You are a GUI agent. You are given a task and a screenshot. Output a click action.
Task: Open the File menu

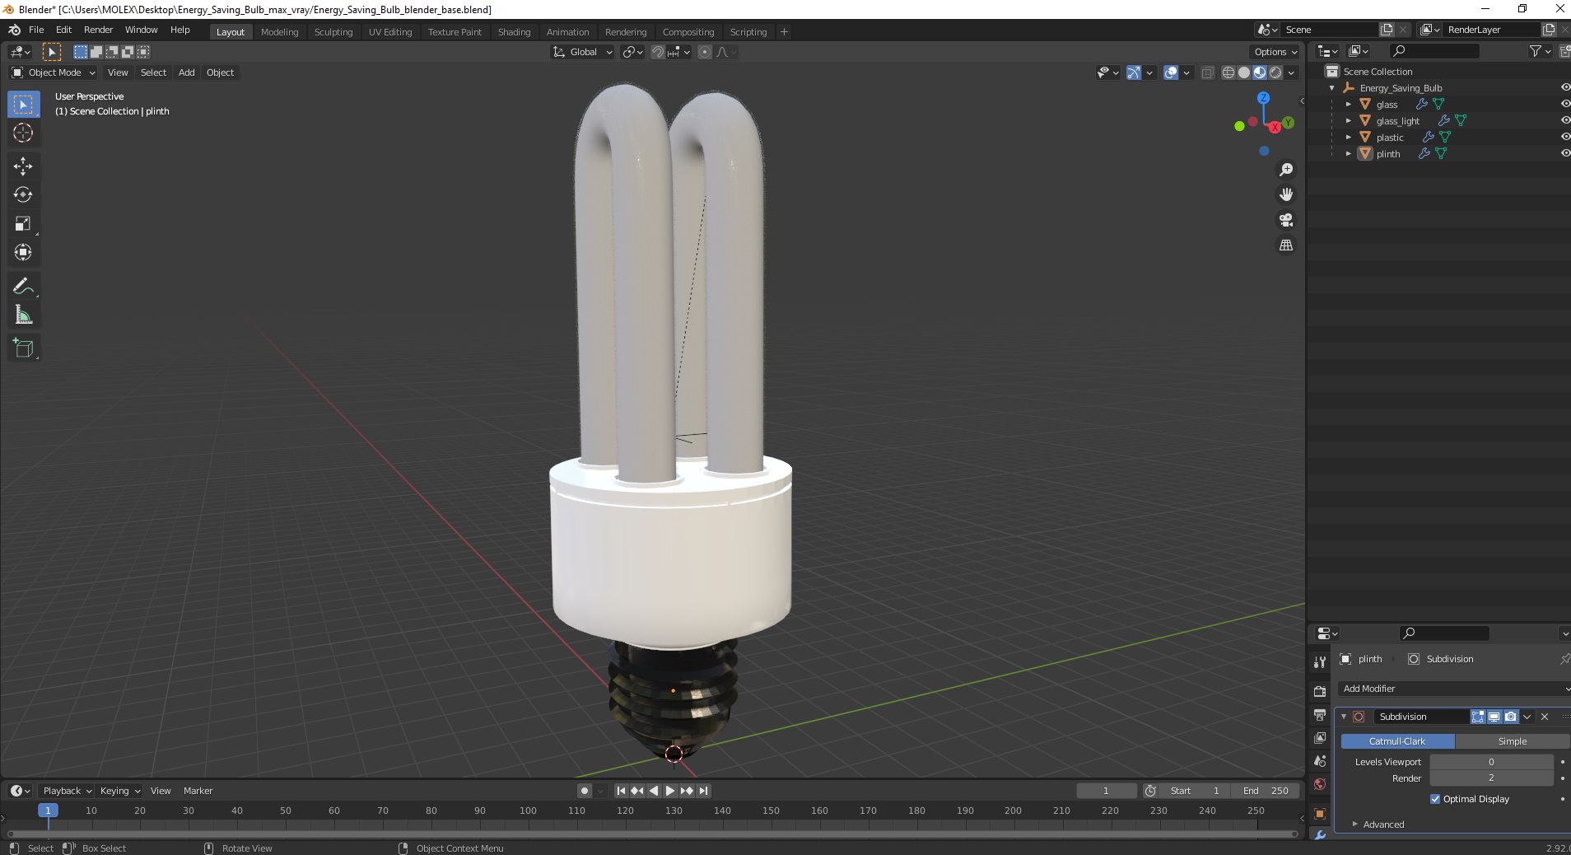[x=36, y=30]
